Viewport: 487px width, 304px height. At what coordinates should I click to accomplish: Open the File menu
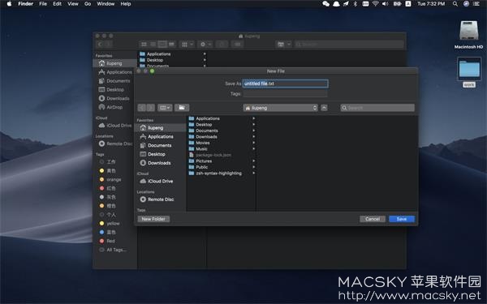43,4
